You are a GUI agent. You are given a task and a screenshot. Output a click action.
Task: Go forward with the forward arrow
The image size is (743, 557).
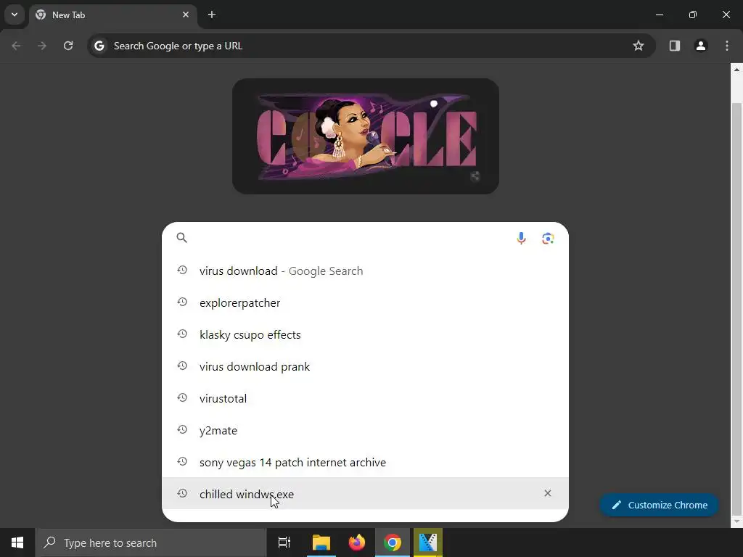(x=42, y=46)
